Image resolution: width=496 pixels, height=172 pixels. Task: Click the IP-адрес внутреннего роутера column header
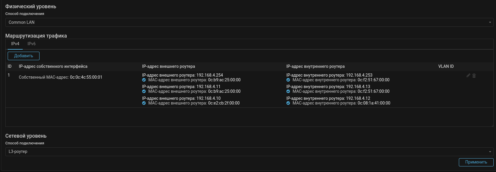pyautogui.click(x=315, y=66)
